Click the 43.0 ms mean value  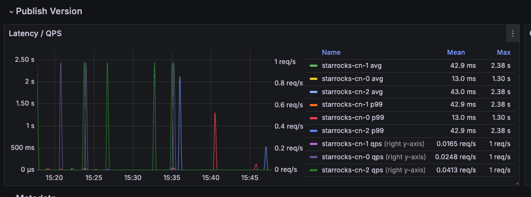[x=462, y=92]
